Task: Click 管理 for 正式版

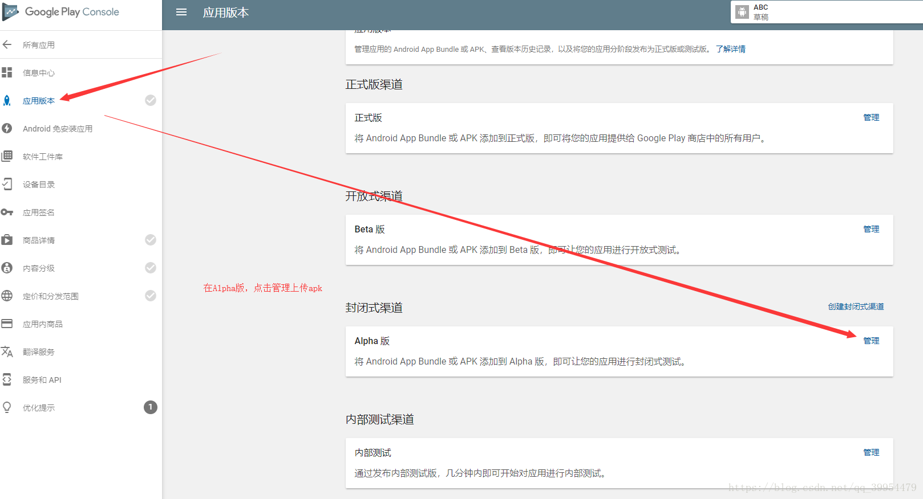Action: (871, 117)
